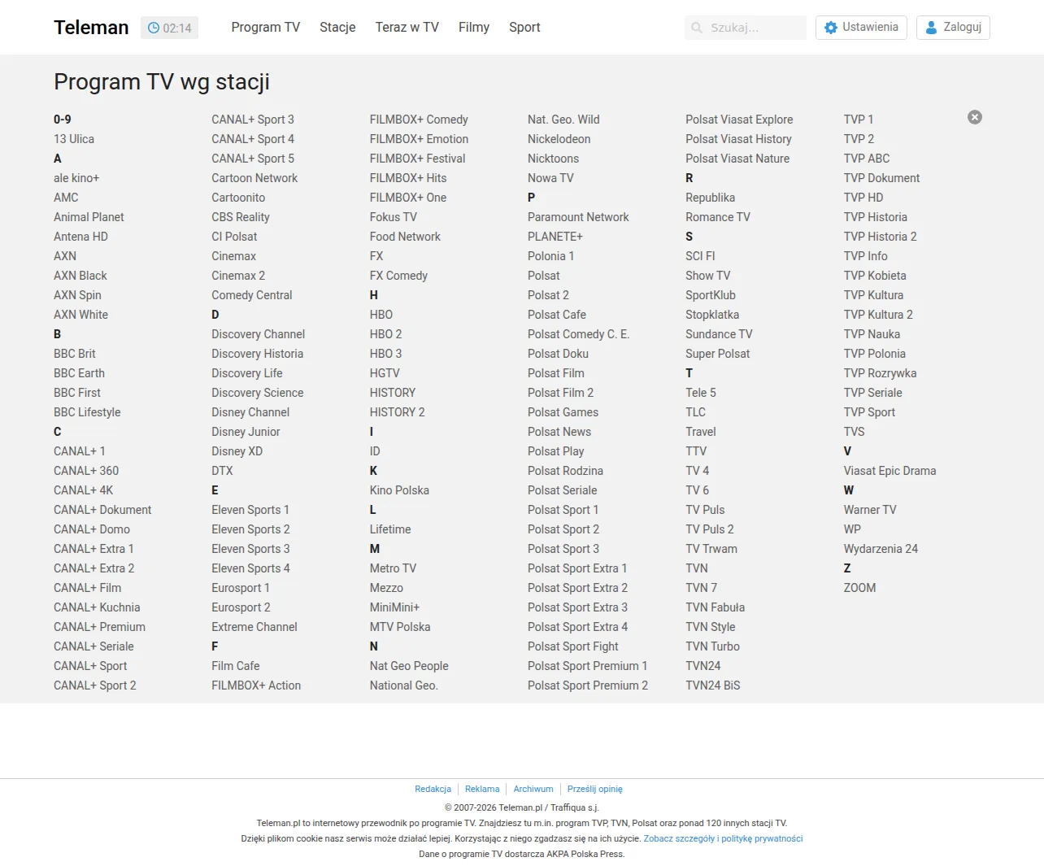Open Viasat Epic Drama

[890, 471]
